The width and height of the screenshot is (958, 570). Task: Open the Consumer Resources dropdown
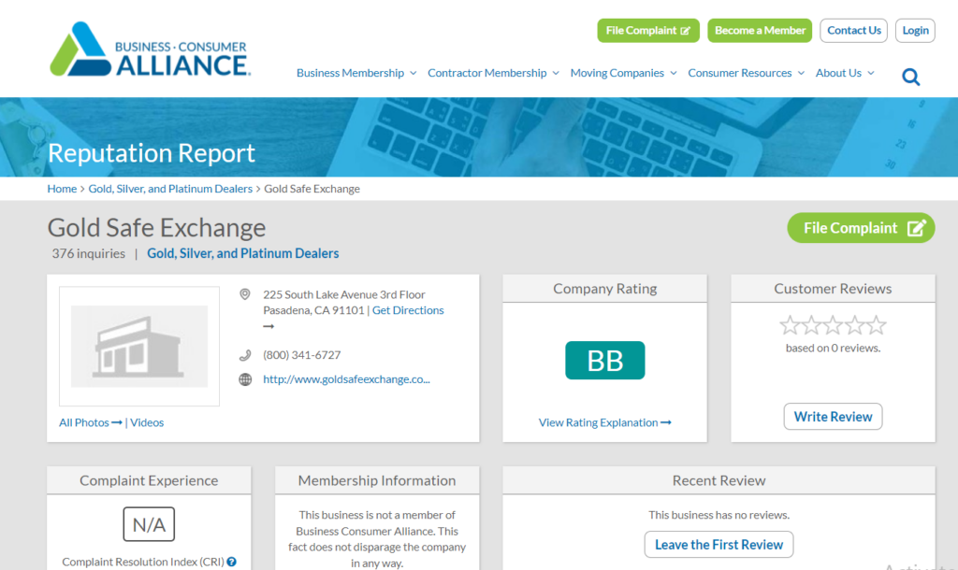click(x=747, y=73)
